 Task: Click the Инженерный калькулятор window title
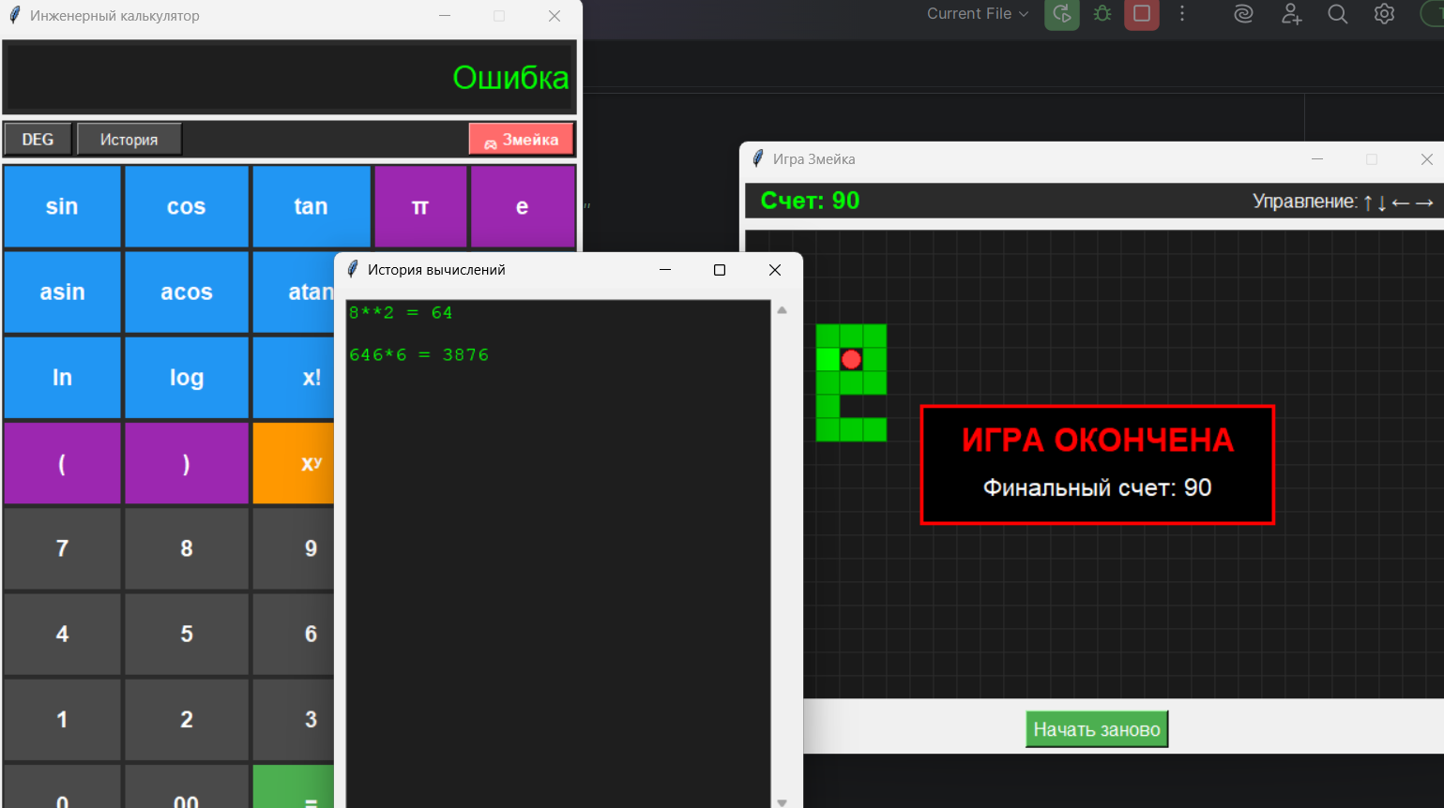tap(114, 16)
